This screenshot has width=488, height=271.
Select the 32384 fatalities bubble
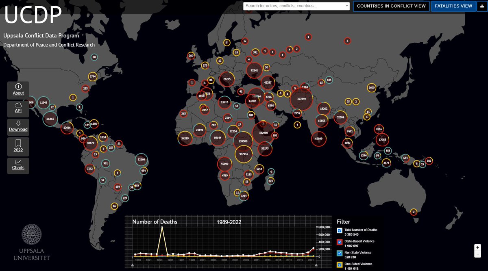click(x=341, y=117)
